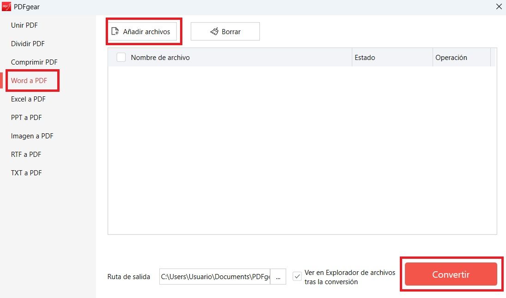Image resolution: width=506 pixels, height=298 pixels.
Task: Click the broom icon on the Borrar button
Action: tap(214, 31)
